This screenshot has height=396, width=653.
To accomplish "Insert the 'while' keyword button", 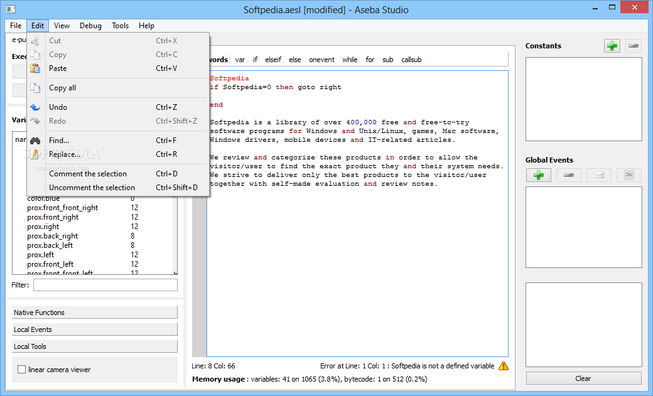I will [x=350, y=60].
